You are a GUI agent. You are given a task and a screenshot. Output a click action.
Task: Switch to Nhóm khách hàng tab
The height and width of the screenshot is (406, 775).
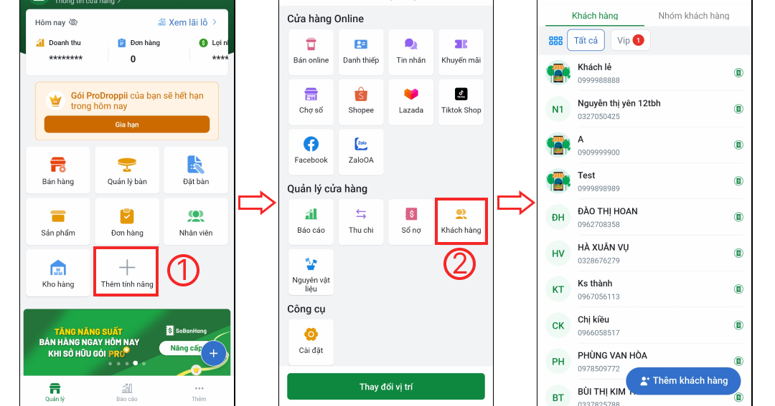click(x=693, y=16)
